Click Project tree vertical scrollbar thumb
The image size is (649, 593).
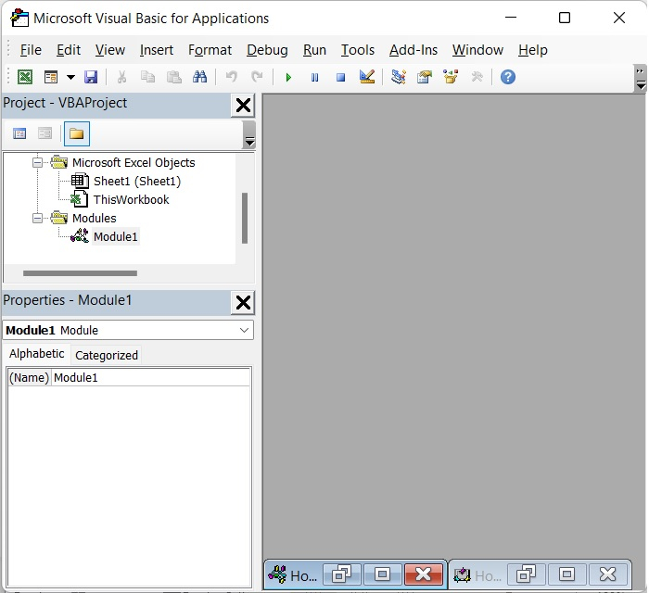[x=245, y=218]
